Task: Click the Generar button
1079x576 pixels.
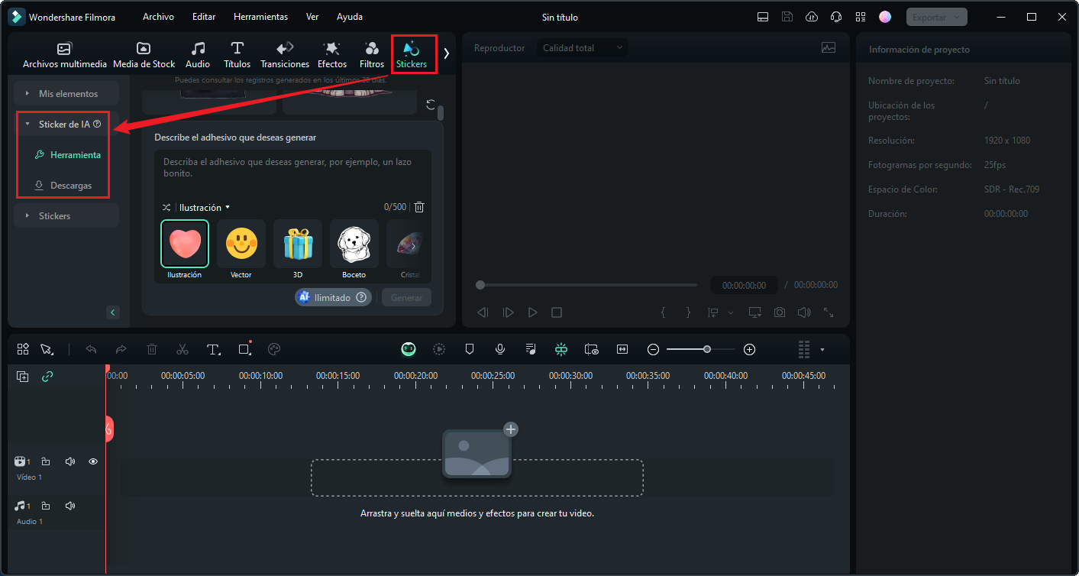Action: [405, 297]
